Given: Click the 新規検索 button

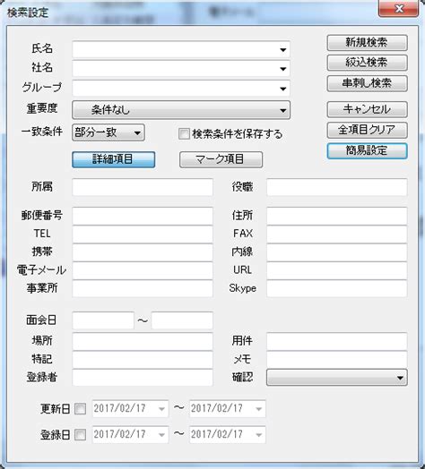Looking at the screenshot, I should [x=367, y=42].
